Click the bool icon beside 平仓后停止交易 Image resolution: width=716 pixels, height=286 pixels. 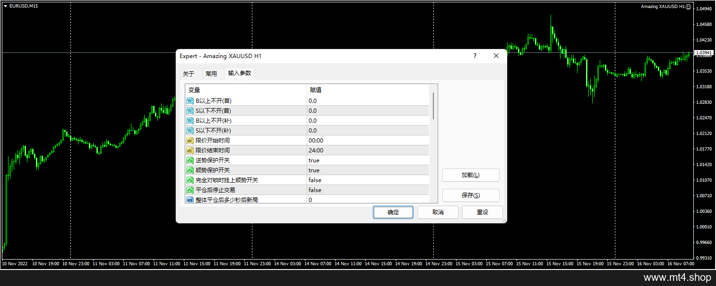tap(190, 190)
